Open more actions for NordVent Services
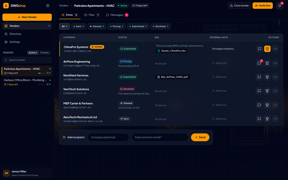This screenshot has width=288, height=180. tap(275, 77)
